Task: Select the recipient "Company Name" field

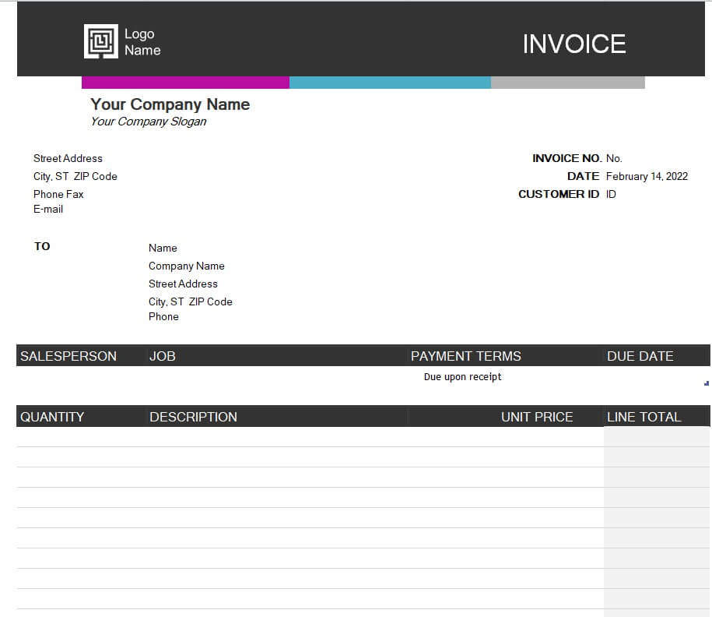Action: click(186, 266)
